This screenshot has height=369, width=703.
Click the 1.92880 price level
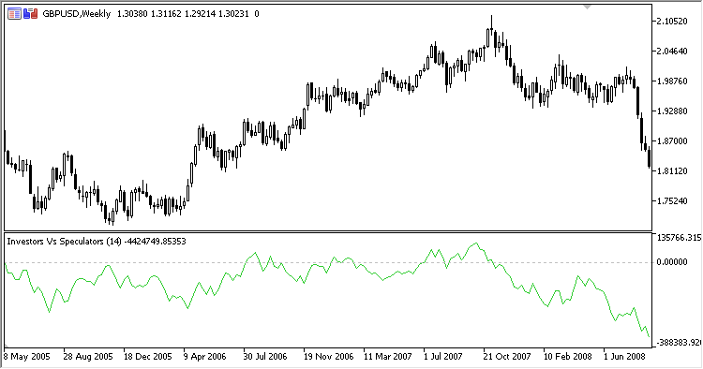tap(672, 111)
